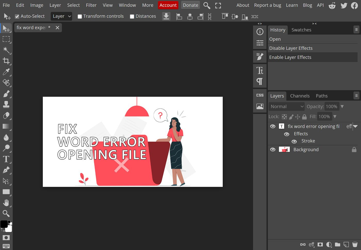The image size is (361, 250).
Task: Open the Gradient tool
Action: [x=6, y=127]
